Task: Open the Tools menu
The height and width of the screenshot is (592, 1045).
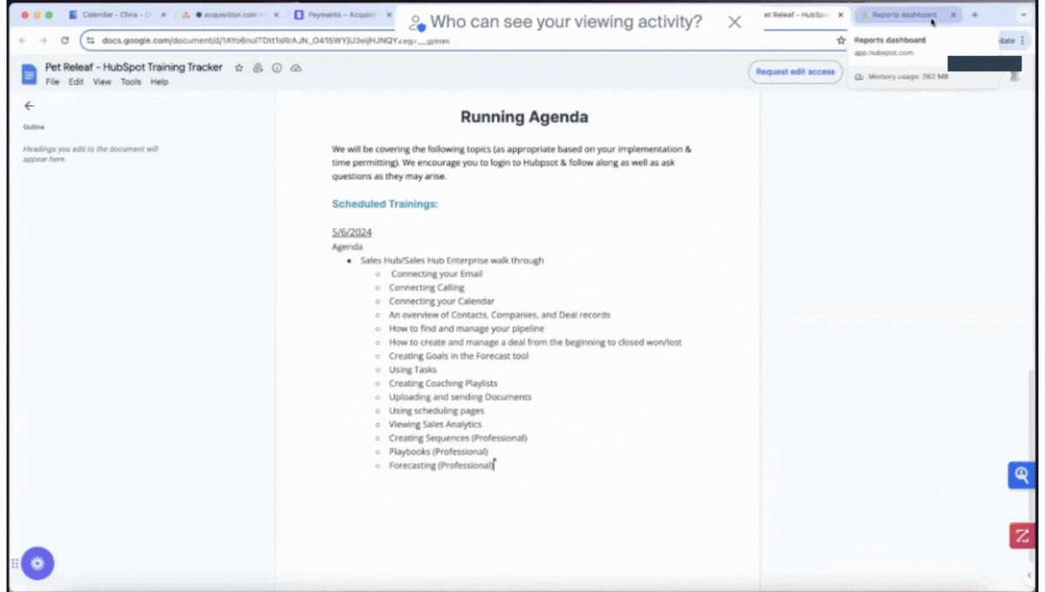Action: click(x=131, y=82)
